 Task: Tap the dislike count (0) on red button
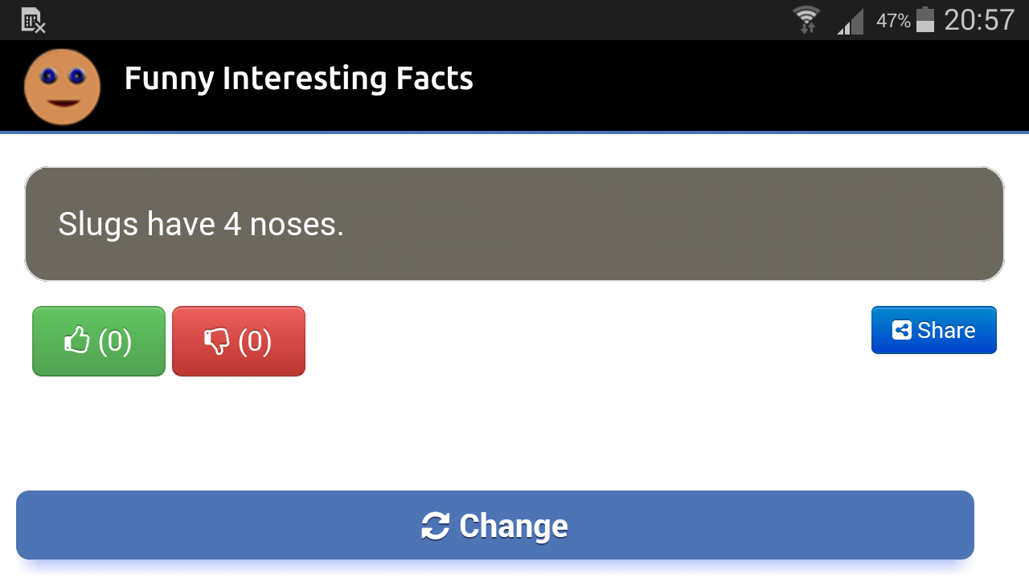pyautogui.click(x=255, y=341)
